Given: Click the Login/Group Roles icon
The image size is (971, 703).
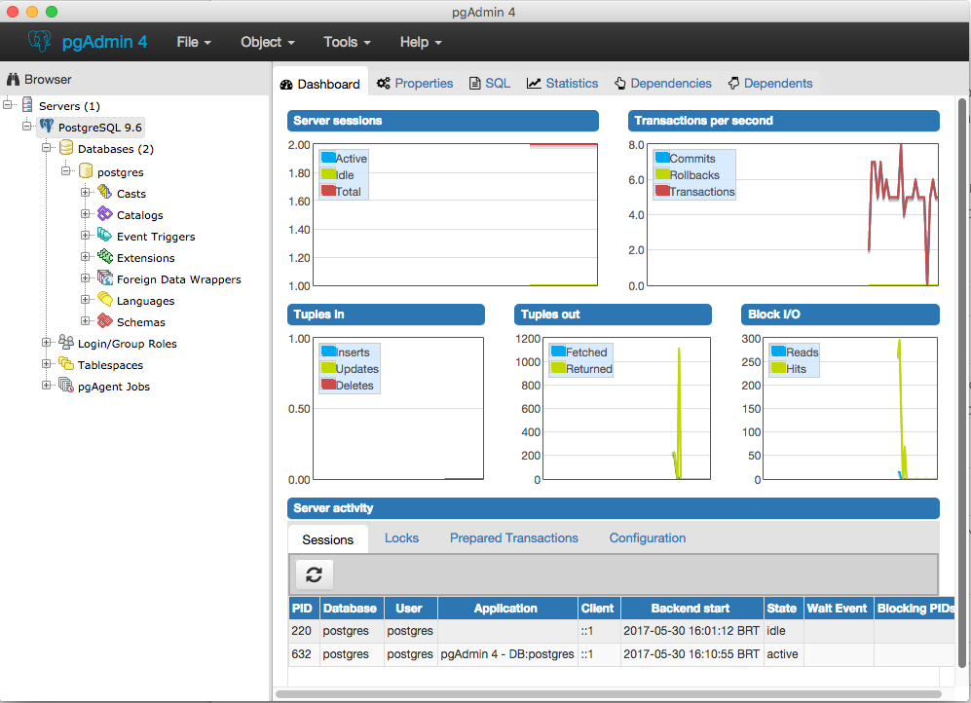Looking at the screenshot, I should (66, 342).
